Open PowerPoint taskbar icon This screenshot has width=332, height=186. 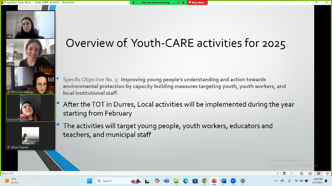click(x=214, y=181)
